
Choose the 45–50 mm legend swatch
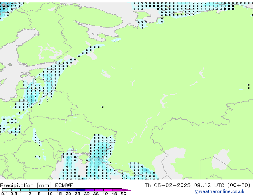pyautogui.click(x=117, y=190)
